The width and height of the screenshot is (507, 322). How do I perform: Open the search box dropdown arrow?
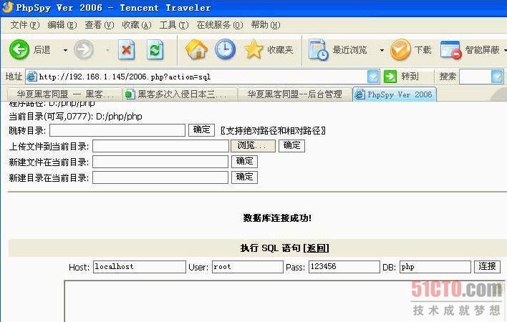497,77
